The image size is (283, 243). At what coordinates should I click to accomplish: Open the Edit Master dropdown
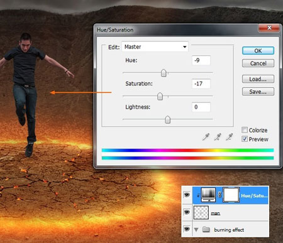[155, 46]
